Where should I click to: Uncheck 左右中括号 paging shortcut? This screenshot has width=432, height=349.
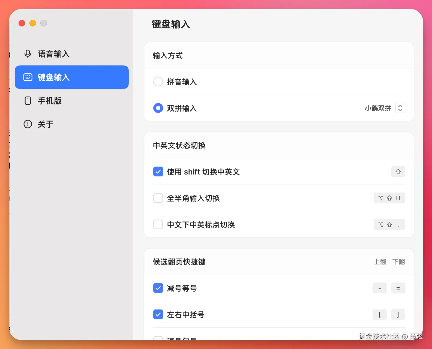[x=158, y=314]
